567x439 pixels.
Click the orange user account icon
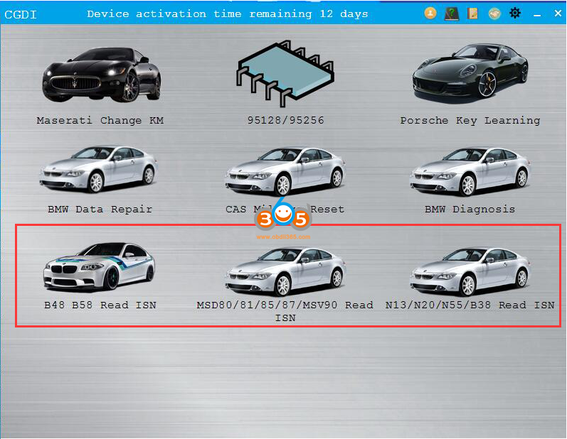point(430,13)
